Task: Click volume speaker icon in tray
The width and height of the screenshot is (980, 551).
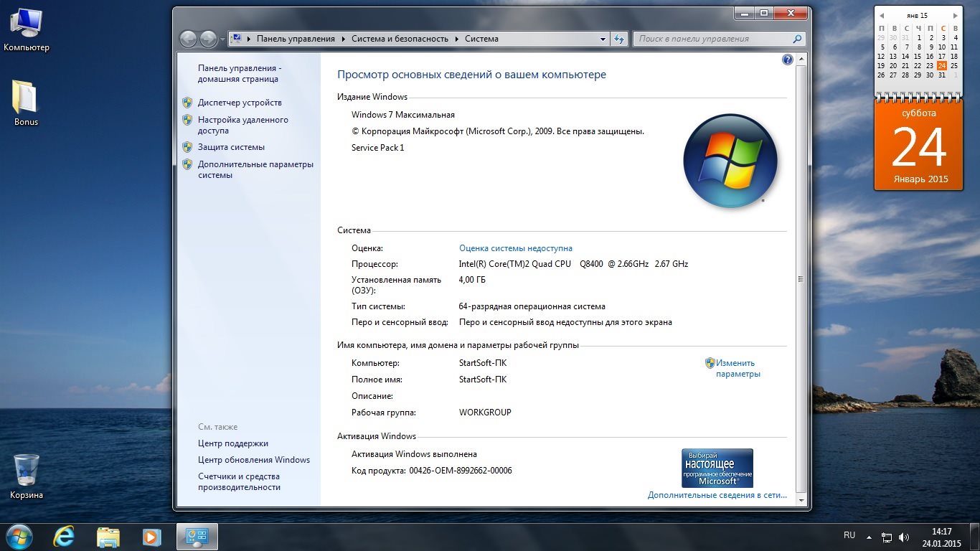Action: coord(904,537)
